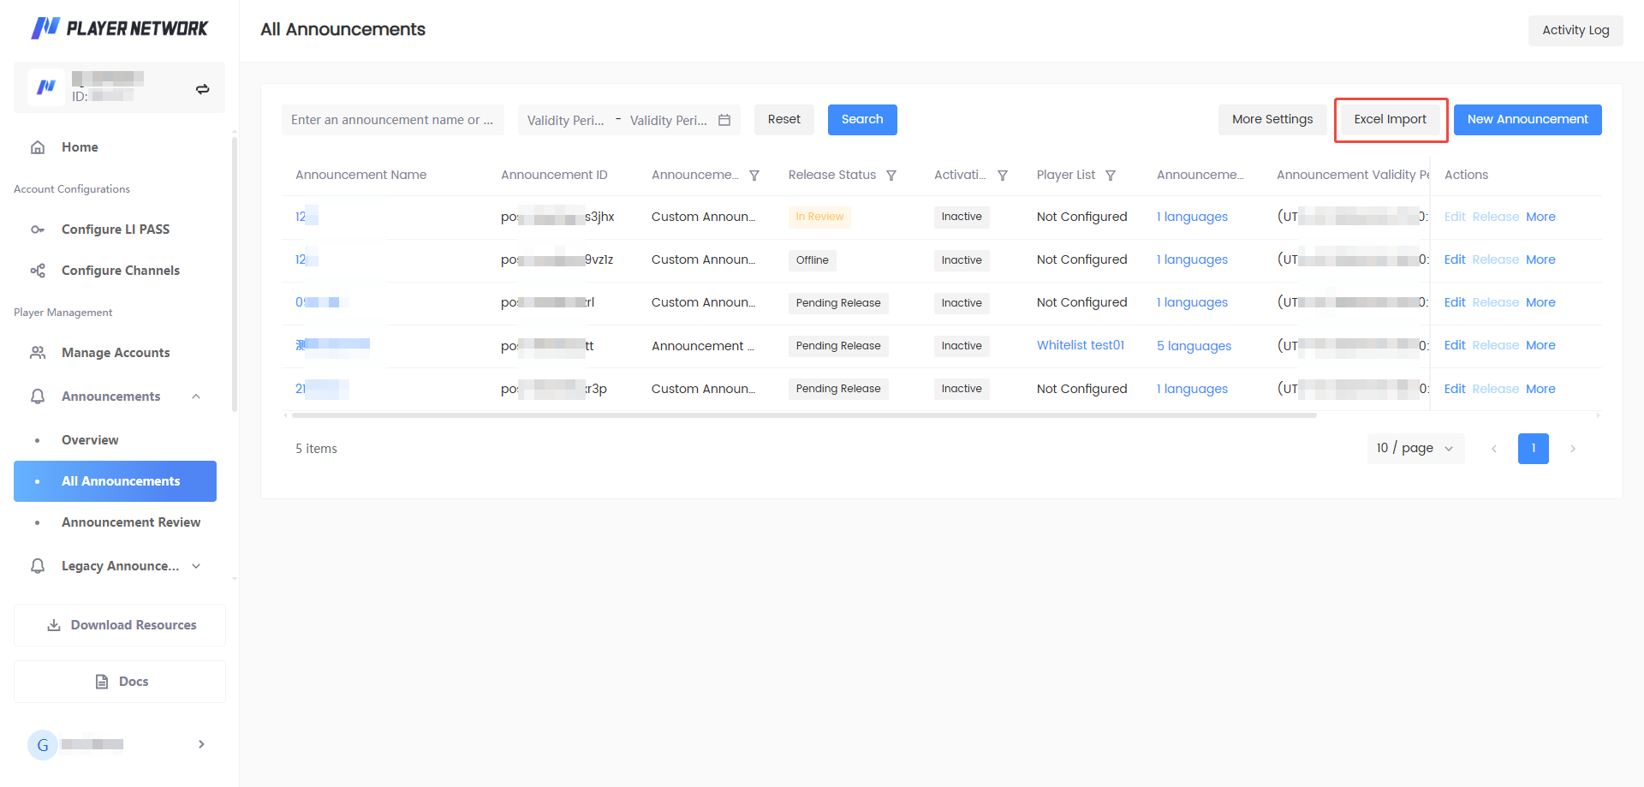Expand the user profile chevron at bottom

(201, 744)
